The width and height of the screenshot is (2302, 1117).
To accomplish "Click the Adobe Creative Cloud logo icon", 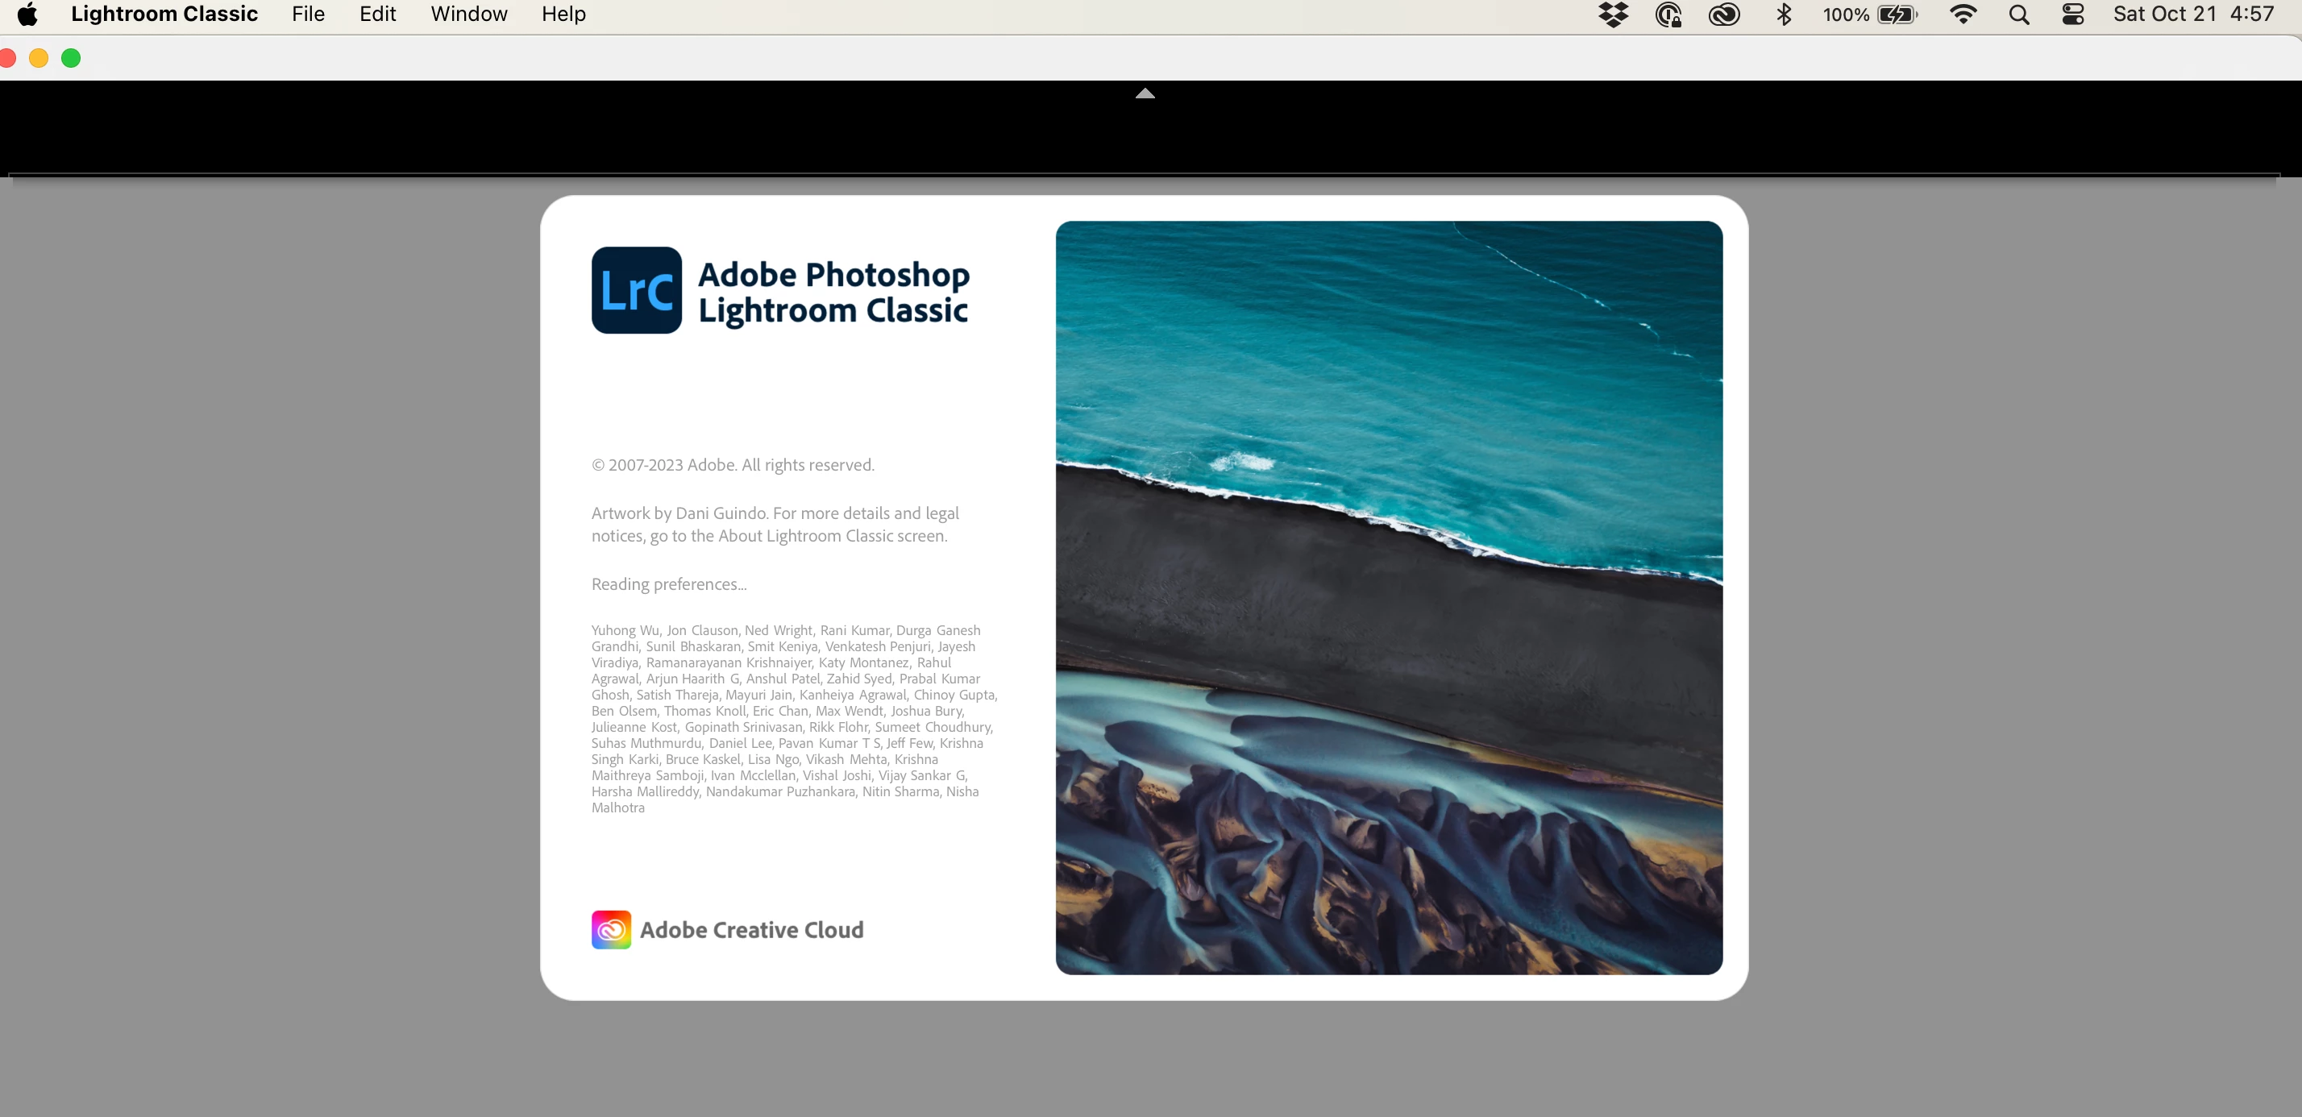I will tap(611, 929).
